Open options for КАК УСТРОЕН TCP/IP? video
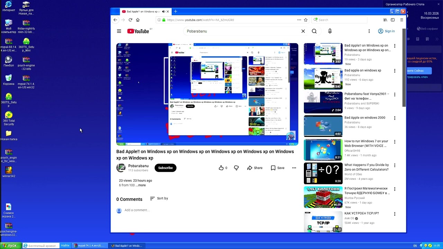The width and height of the screenshot is (443, 249). pyautogui.click(x=395, y=214)
